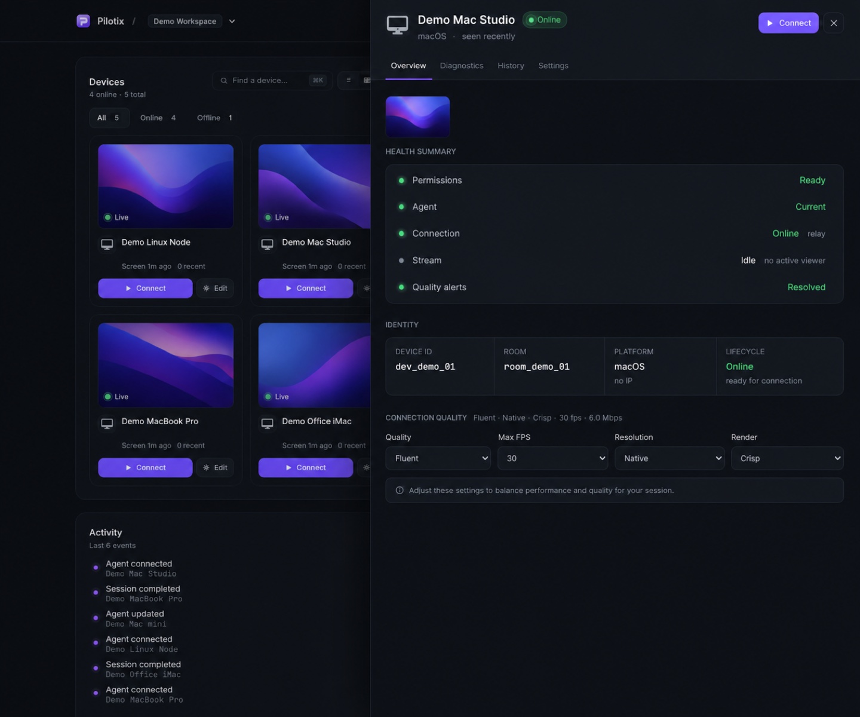Edit the Demo MacBook Pro device
The width and height of the screenshot is (860, 717).
point(215,467)
